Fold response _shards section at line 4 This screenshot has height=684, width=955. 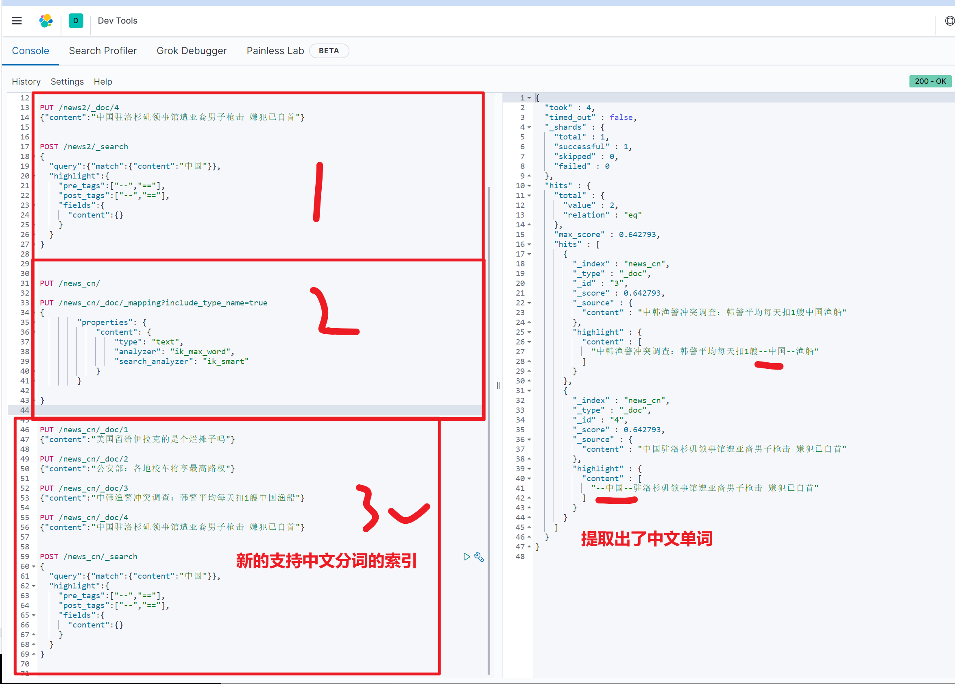[x=529, y=127]
